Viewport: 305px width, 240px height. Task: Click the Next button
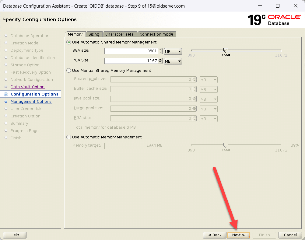coord(238,235)
